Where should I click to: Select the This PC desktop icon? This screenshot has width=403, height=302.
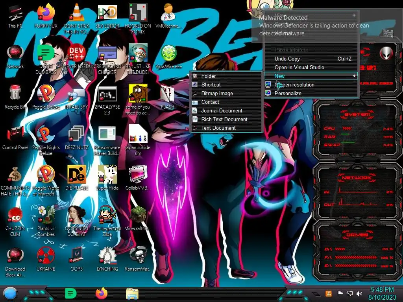coord(15,17)
